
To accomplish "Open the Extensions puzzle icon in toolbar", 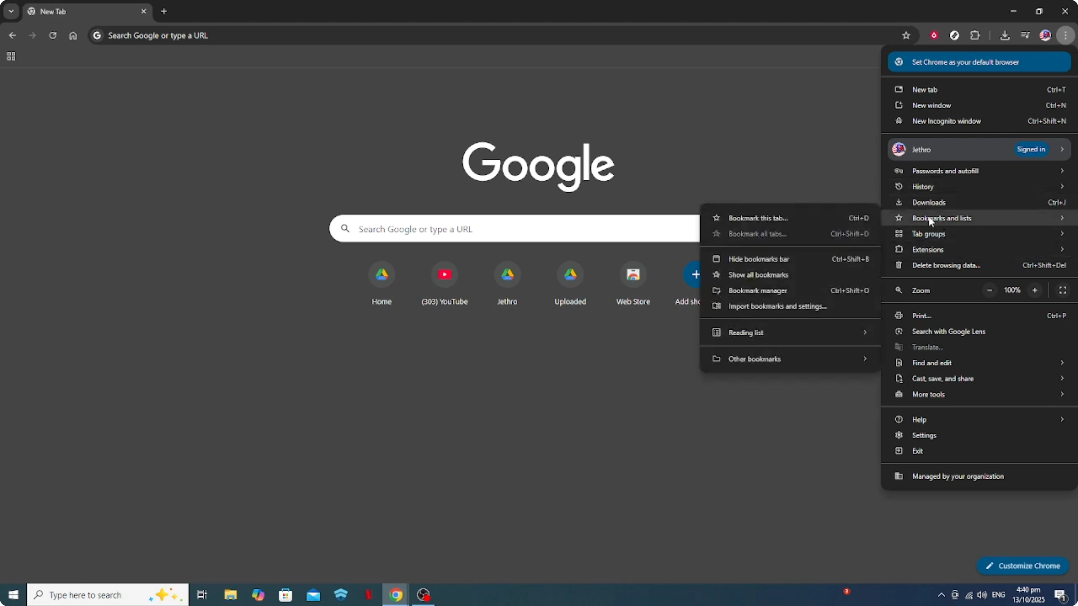I will point(975,35).
